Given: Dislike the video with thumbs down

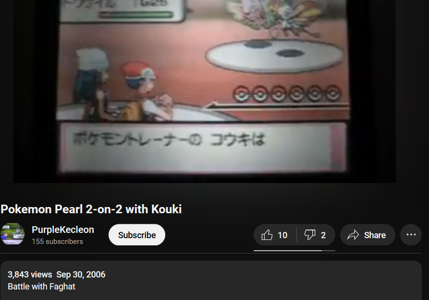Looking at the screenshot, I should click(316, 235).
